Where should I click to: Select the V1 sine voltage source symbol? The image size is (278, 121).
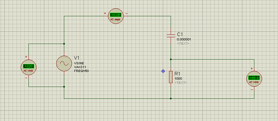pos(64,64)
